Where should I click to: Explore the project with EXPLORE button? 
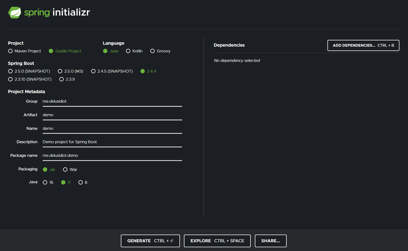coord(217,241)
